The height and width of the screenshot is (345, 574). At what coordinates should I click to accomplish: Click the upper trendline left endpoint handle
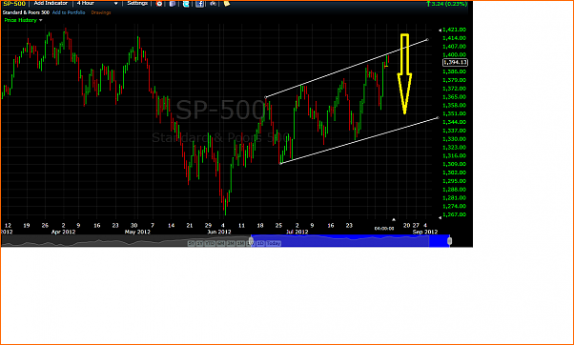coord(266,97)
